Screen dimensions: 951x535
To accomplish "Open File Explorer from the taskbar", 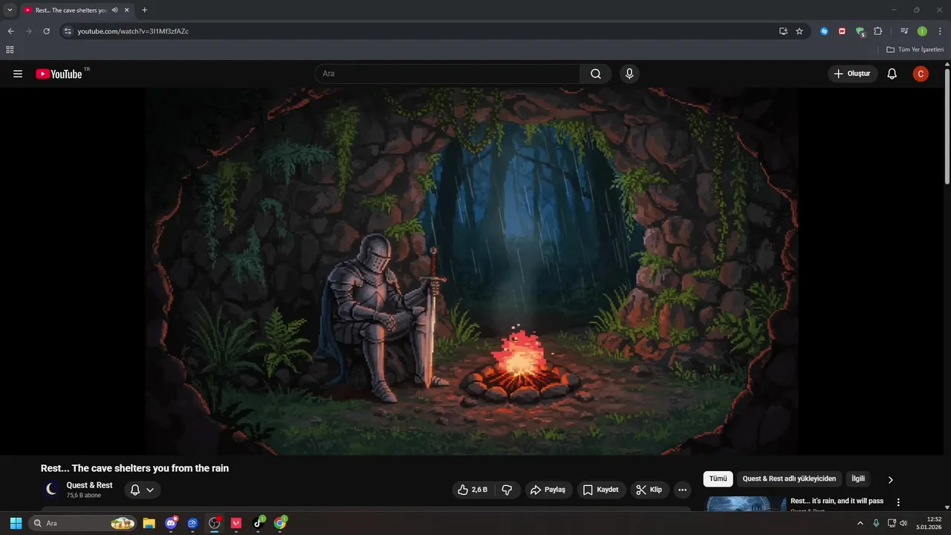I will [149, 523].
